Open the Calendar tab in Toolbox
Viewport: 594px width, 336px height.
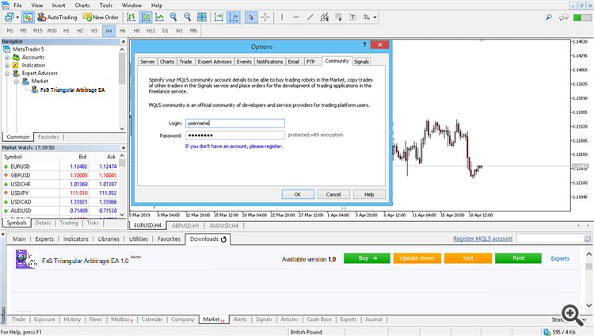[x=152, y=319]
